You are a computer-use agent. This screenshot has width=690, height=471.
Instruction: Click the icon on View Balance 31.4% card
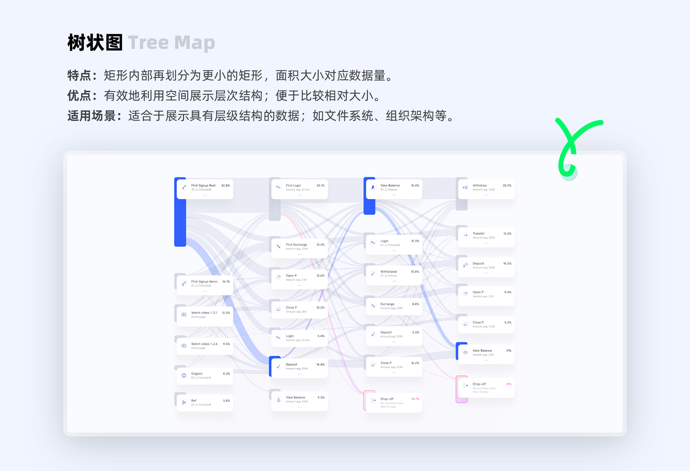373,187
